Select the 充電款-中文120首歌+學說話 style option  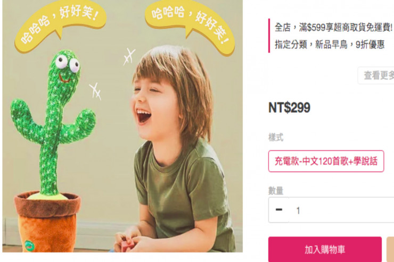326,161
